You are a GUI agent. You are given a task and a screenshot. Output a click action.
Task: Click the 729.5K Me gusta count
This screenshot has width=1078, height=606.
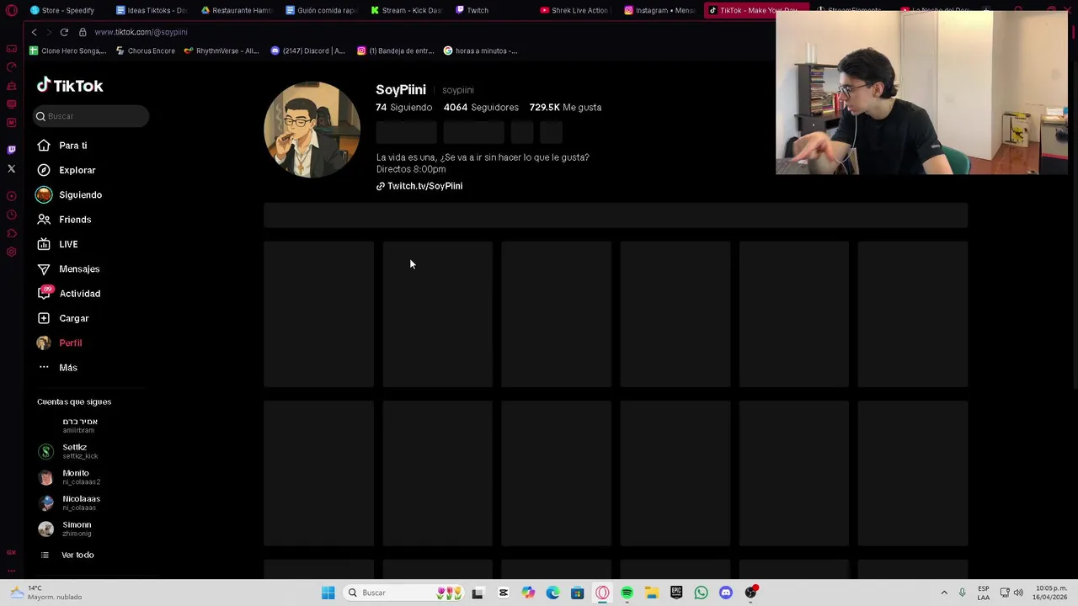point(565,108)
